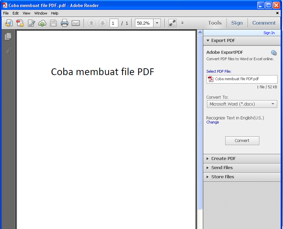283x229 pixels.
Task: Open the Edit menu
Action: 16,13
